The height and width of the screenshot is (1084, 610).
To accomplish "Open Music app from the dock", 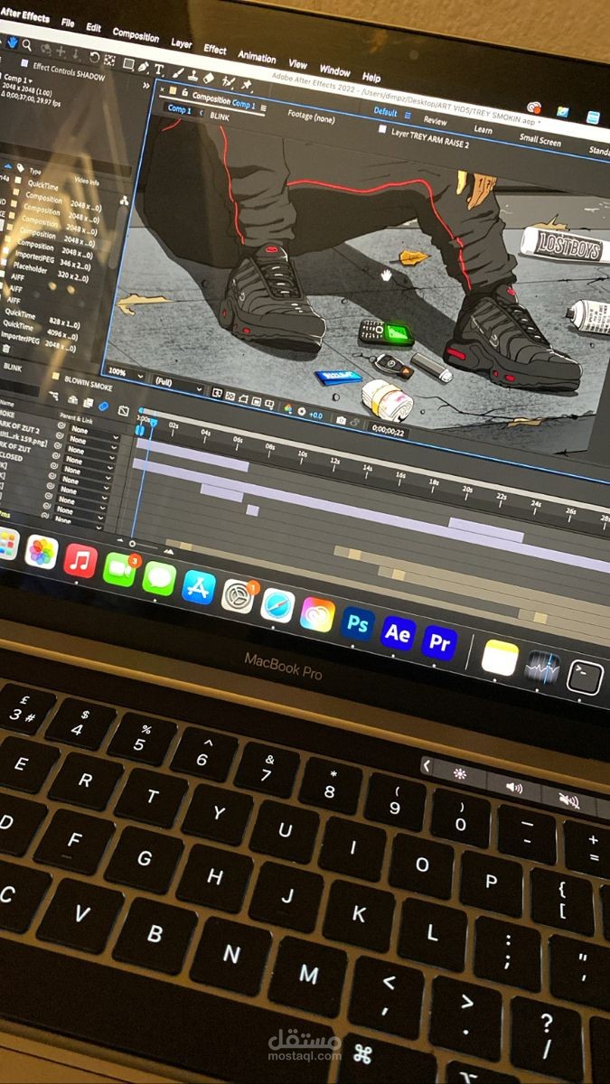I will tap(80, 562).
